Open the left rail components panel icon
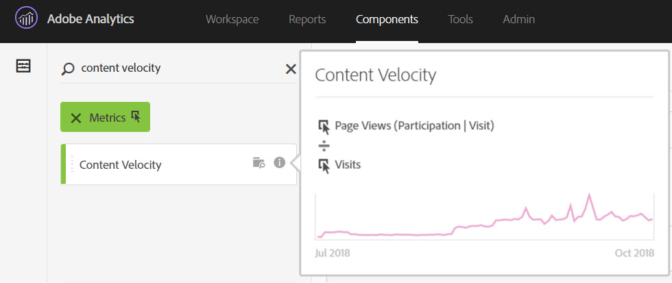The height and width of the screenshot is (283, 672). pyautogui.click(x=23, y=66)
